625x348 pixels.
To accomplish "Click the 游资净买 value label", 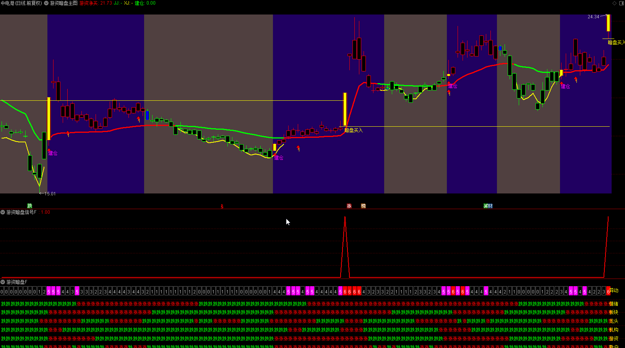I will click(x=89, y=3).
